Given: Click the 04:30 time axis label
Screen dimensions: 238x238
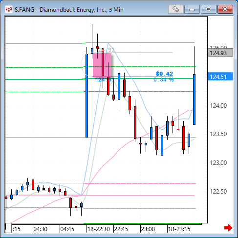Looking at the screenshot, I should coord(40,229).
